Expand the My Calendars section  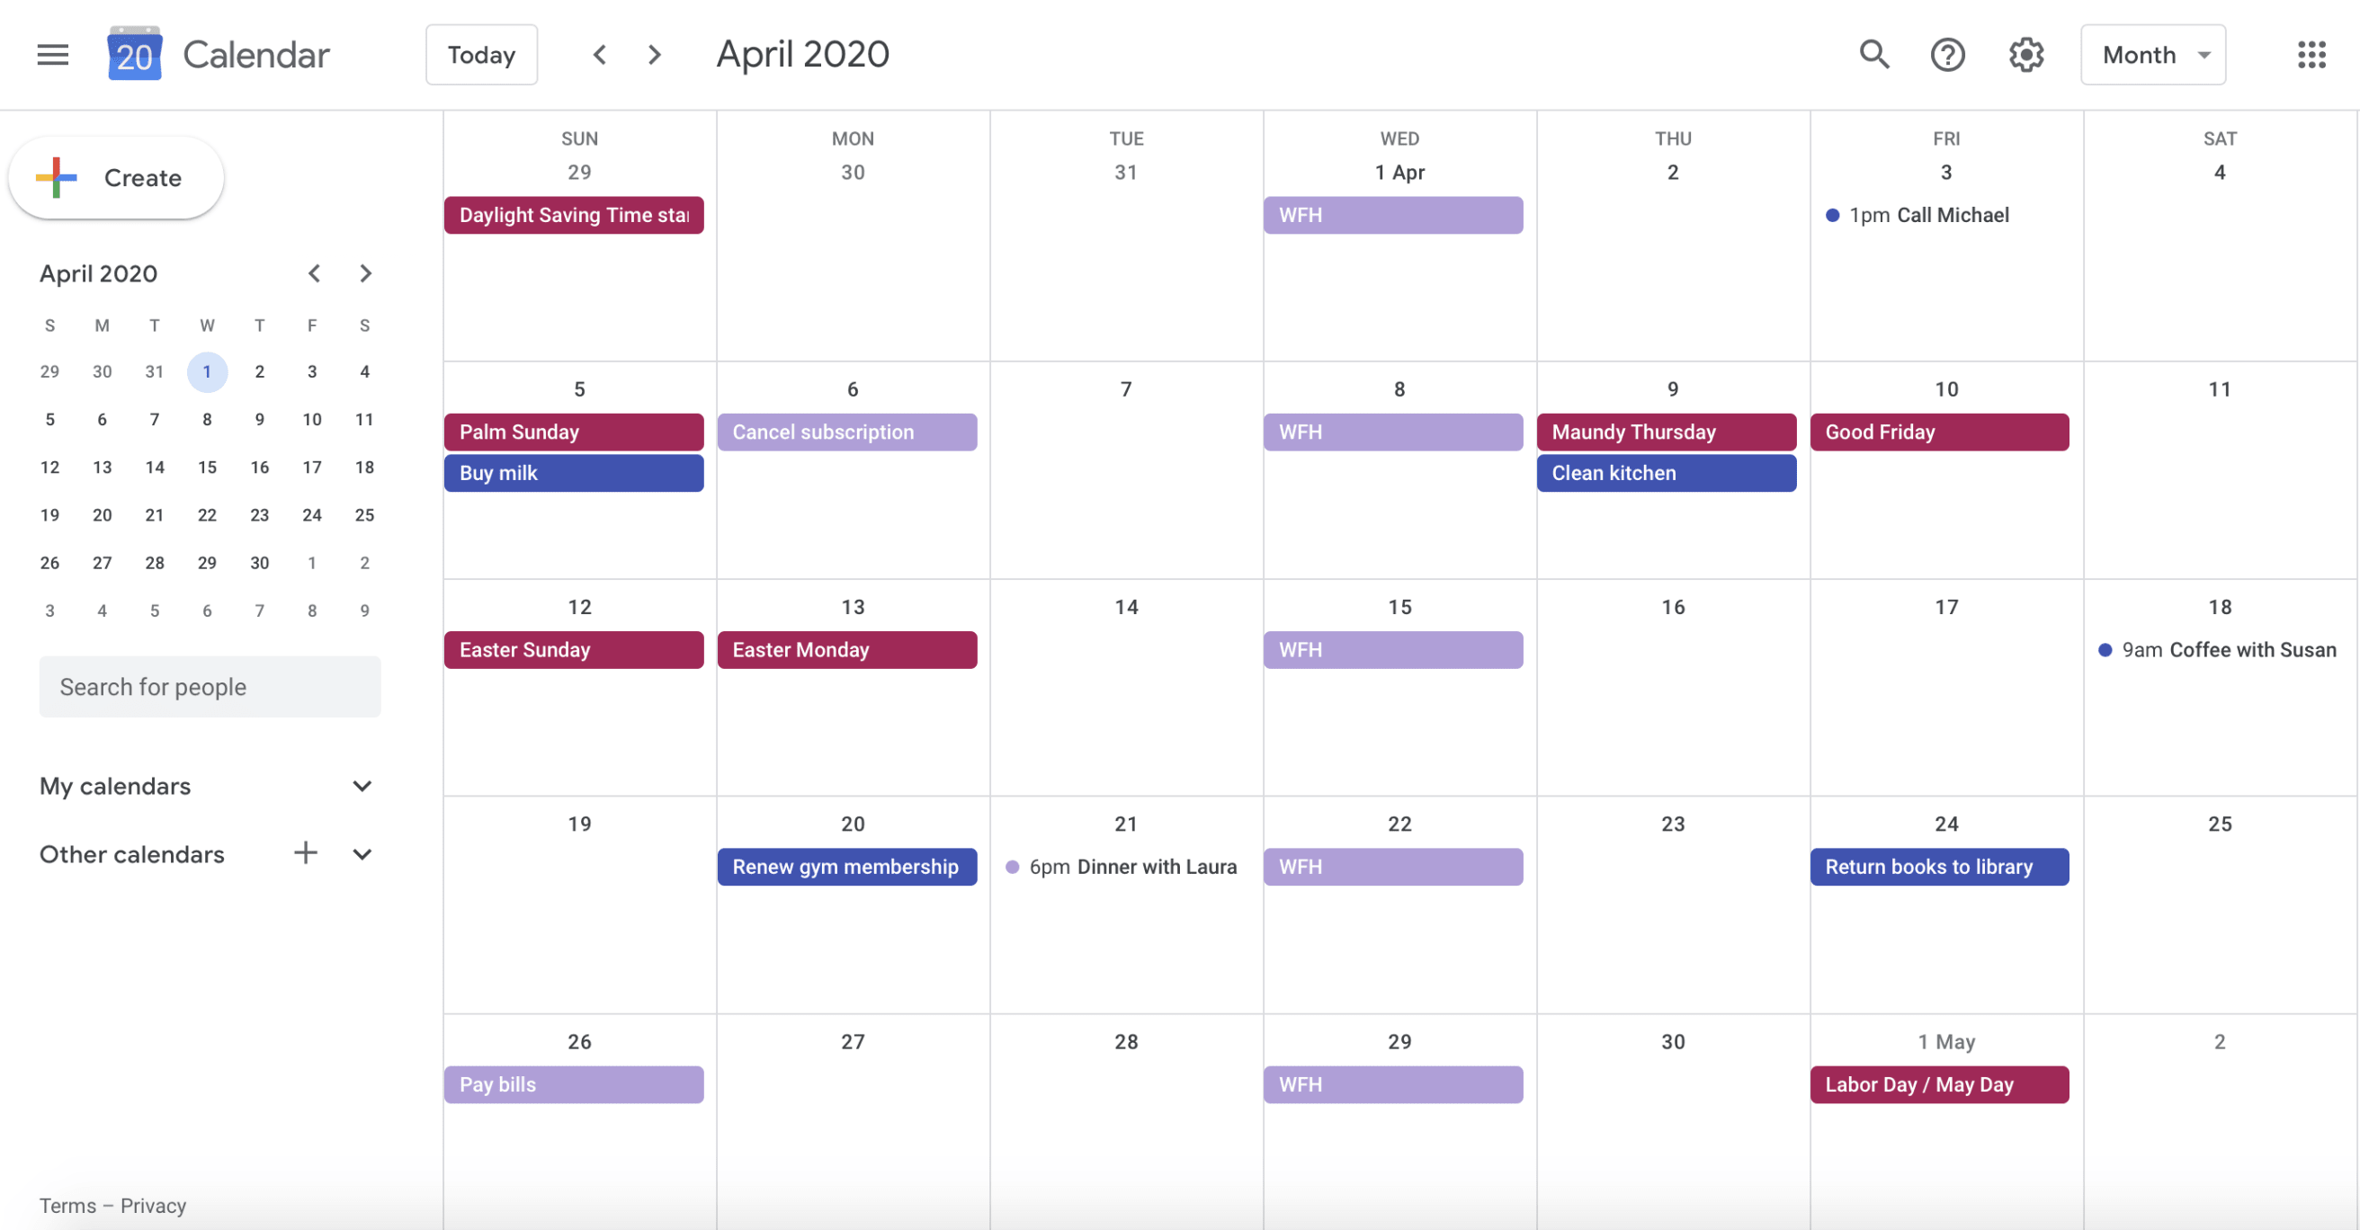click(x=361, y=785)
